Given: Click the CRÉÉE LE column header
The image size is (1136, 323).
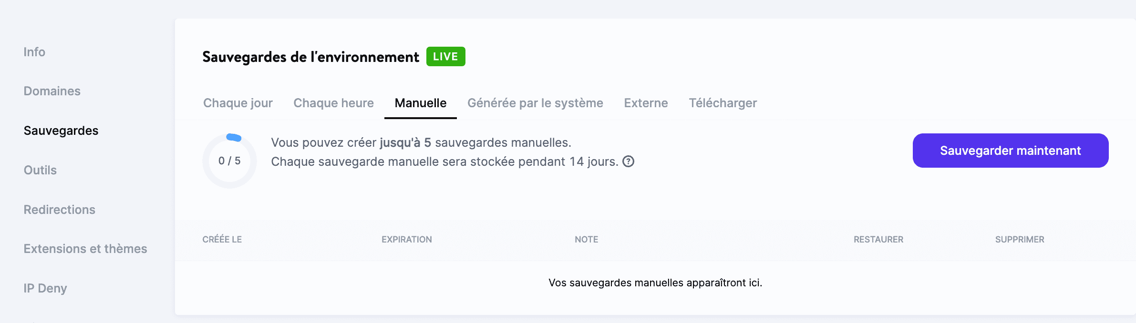Looking at the screenshot, I should [x=222, y=239].
